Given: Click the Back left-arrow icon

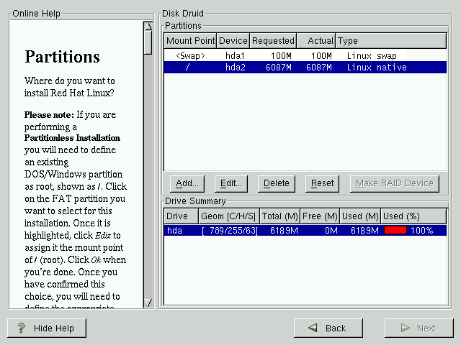Looking at the screenshot, I should (x=313, y=328).
